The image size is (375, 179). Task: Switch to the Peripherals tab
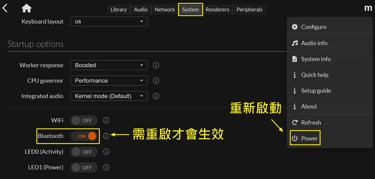coord(249,9)
